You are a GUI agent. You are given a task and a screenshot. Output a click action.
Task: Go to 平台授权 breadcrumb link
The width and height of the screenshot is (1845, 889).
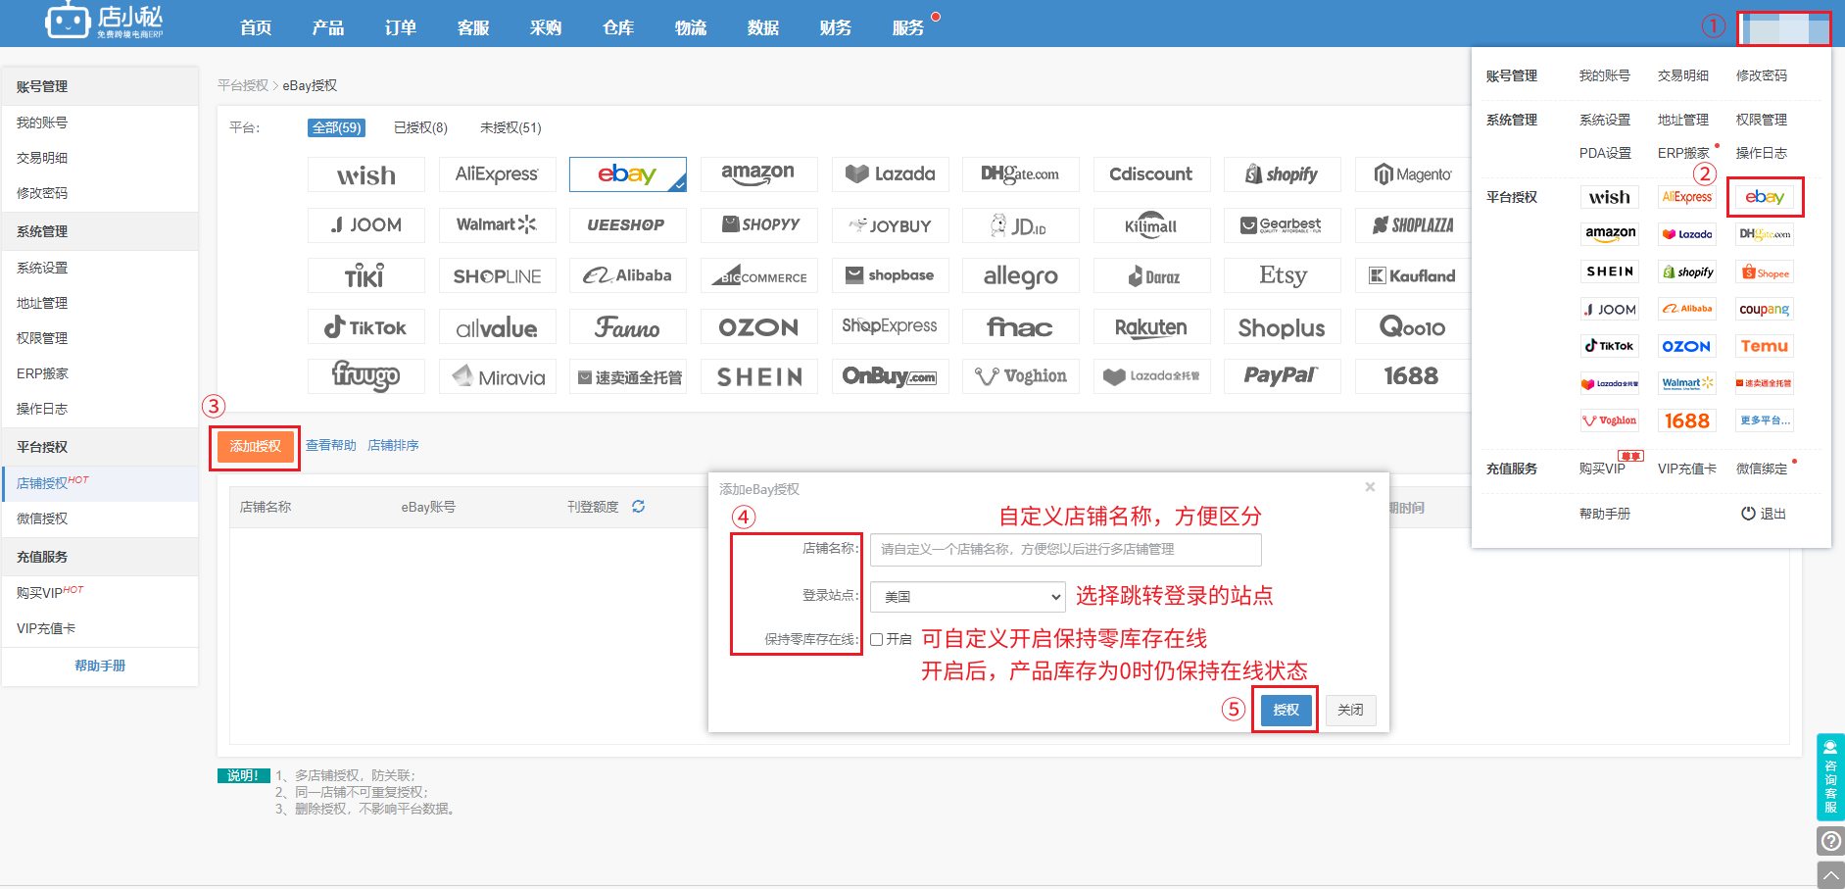pyautogui.click(x=243, y=85)
